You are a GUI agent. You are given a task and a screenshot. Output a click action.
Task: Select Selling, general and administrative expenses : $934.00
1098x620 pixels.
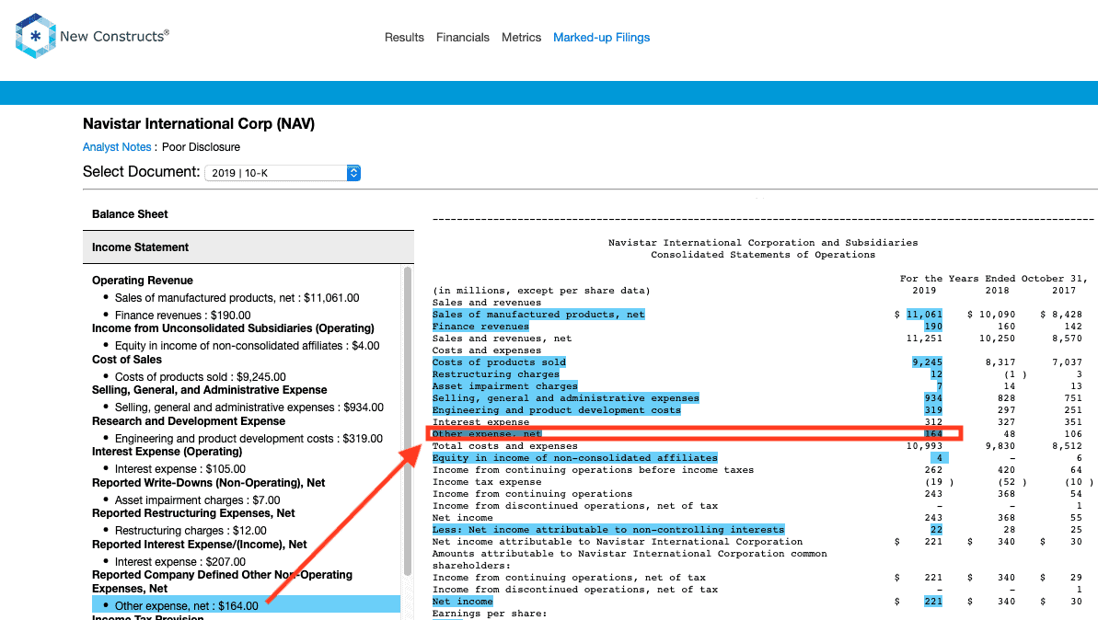(x=249, y=408)
